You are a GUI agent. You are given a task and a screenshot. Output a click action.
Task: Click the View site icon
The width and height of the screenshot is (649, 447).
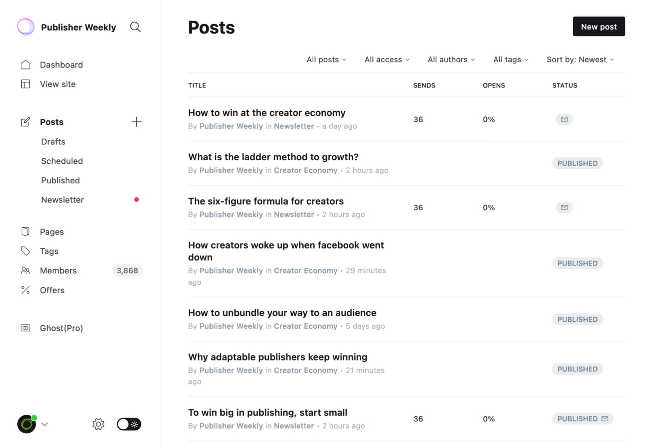[25, 84]
